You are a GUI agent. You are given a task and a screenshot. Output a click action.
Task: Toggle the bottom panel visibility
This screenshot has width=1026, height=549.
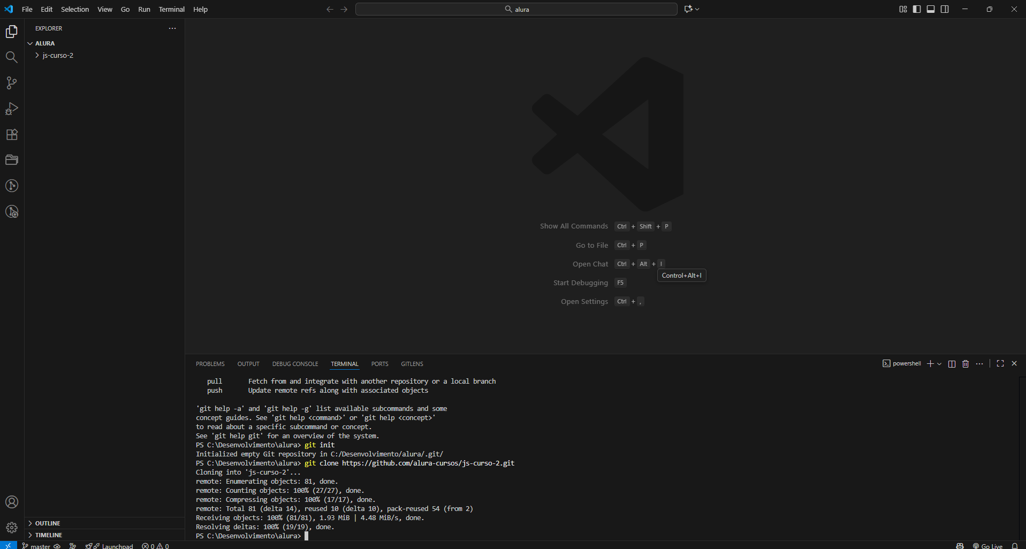pyautogui.click(x=931, y=9)
